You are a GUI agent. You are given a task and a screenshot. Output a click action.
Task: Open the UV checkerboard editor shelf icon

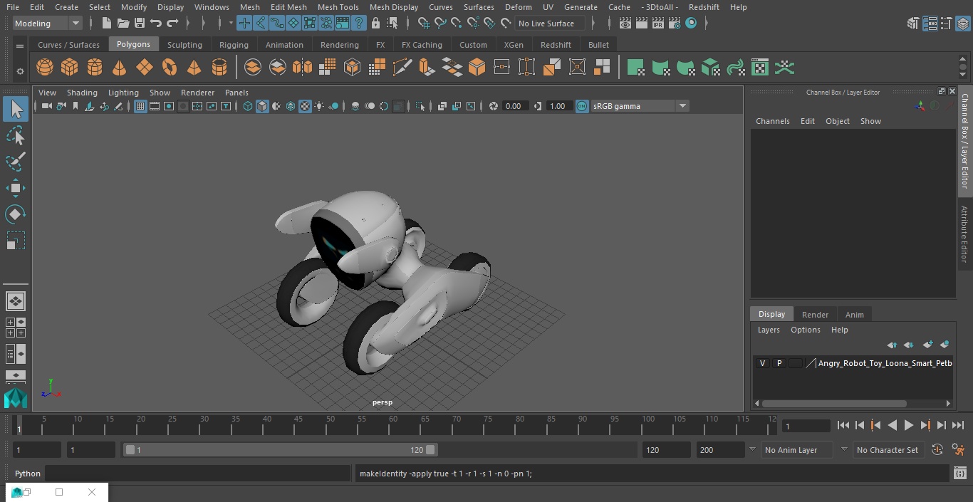[760, 68]
